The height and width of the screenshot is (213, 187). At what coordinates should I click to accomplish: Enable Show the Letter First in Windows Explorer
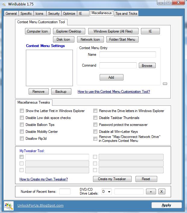pos(22,111)
